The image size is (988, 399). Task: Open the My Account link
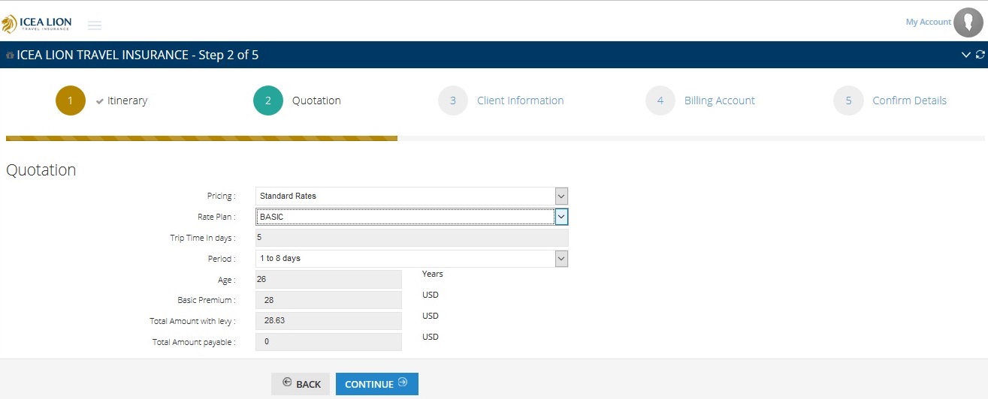pyautogui.click(x=928, y=22)
